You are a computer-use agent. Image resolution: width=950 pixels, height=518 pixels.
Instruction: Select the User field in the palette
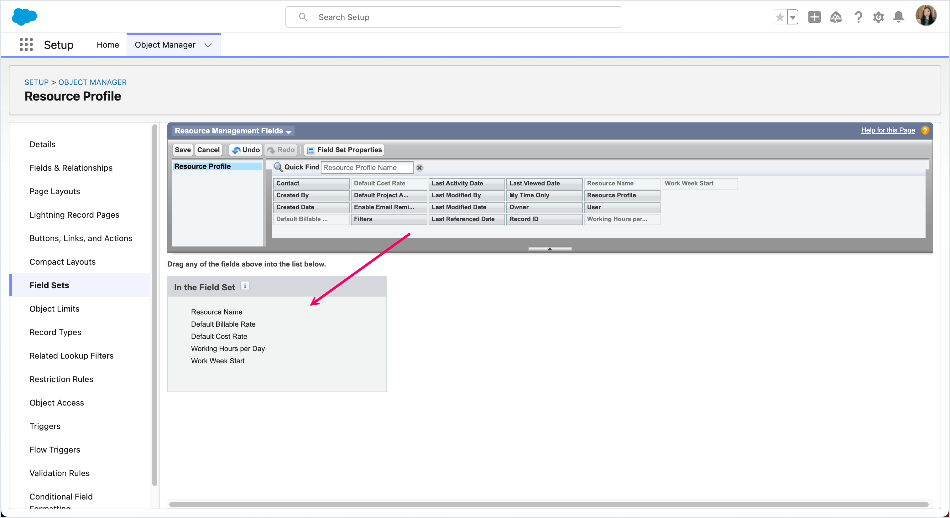tap(622, 207)
